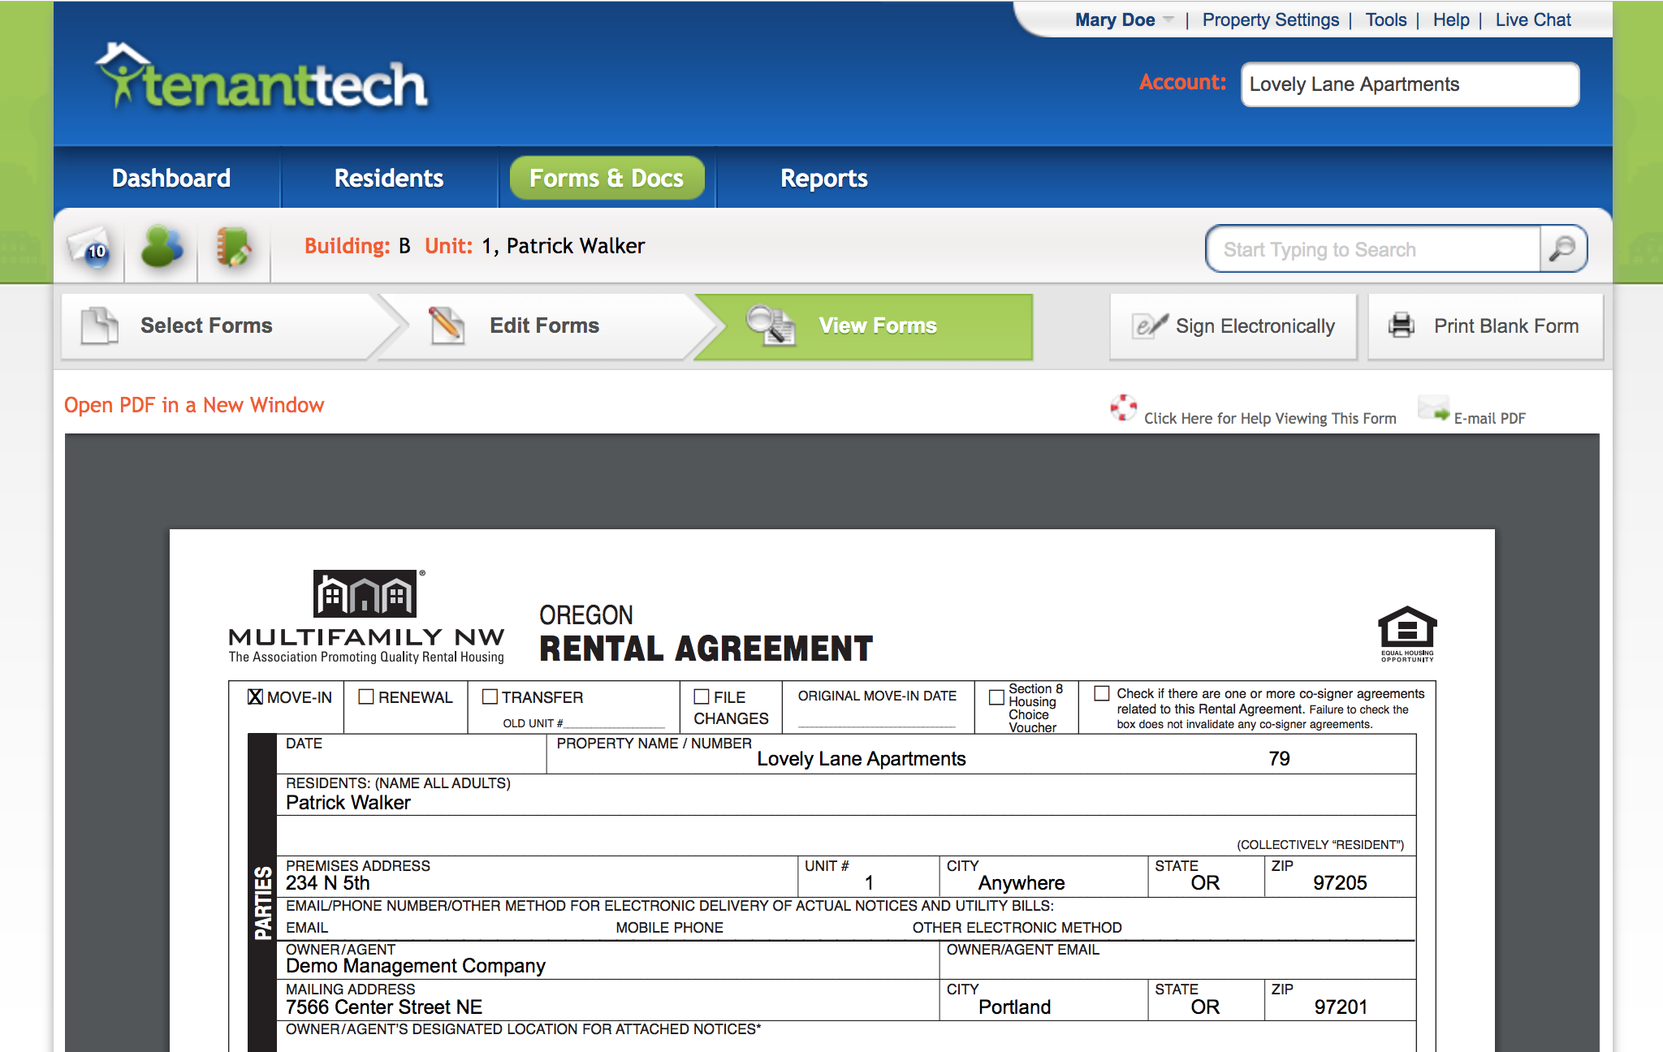The width and height of the screenshot is (1663, 1052).
Task: Switch to the Residents tab
Action: click(389, 178)
